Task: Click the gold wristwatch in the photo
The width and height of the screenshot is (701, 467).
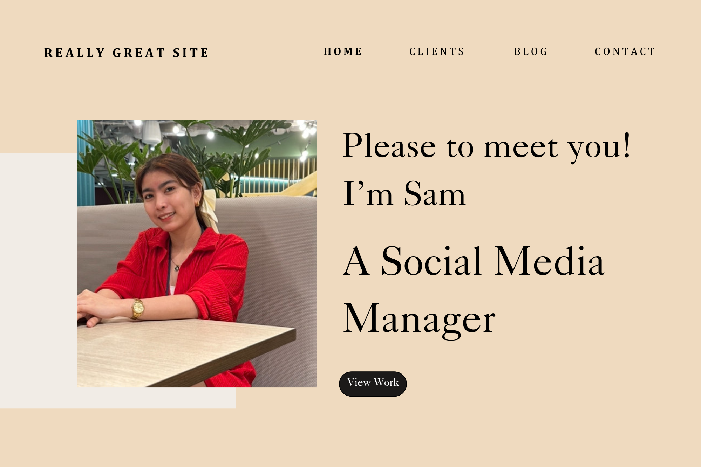Action: [138, 309]
